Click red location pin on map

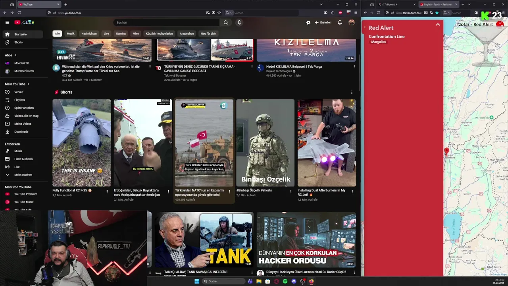point(446,151)
